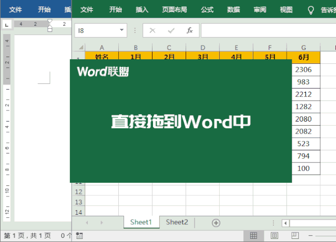Open Excel 页面布局 ribbon tab
This screenshot has height=242, width=336.
tap(173, 9)
